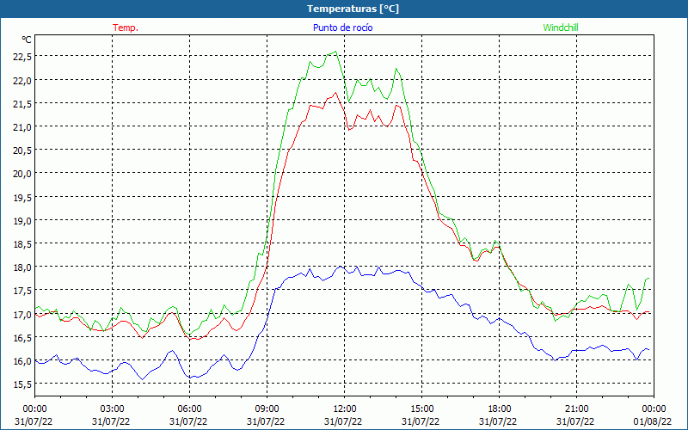Click the 15,5 y-axis value
Image resolution: width=688 pixels, height=430 pixels.
[x=22, y=384]
